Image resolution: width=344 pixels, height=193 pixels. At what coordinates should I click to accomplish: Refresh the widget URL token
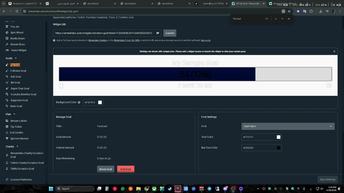[x=158, y=33]
